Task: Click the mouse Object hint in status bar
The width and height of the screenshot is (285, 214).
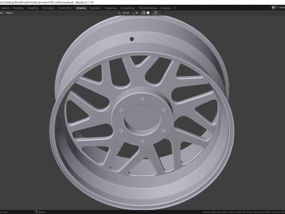Action: (x=40, y=212)
